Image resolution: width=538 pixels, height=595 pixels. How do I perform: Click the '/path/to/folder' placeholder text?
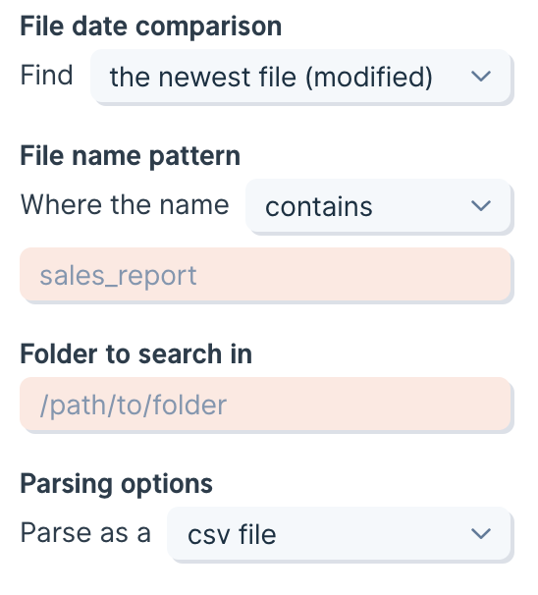pyautogui.click(x=134, y=406)
